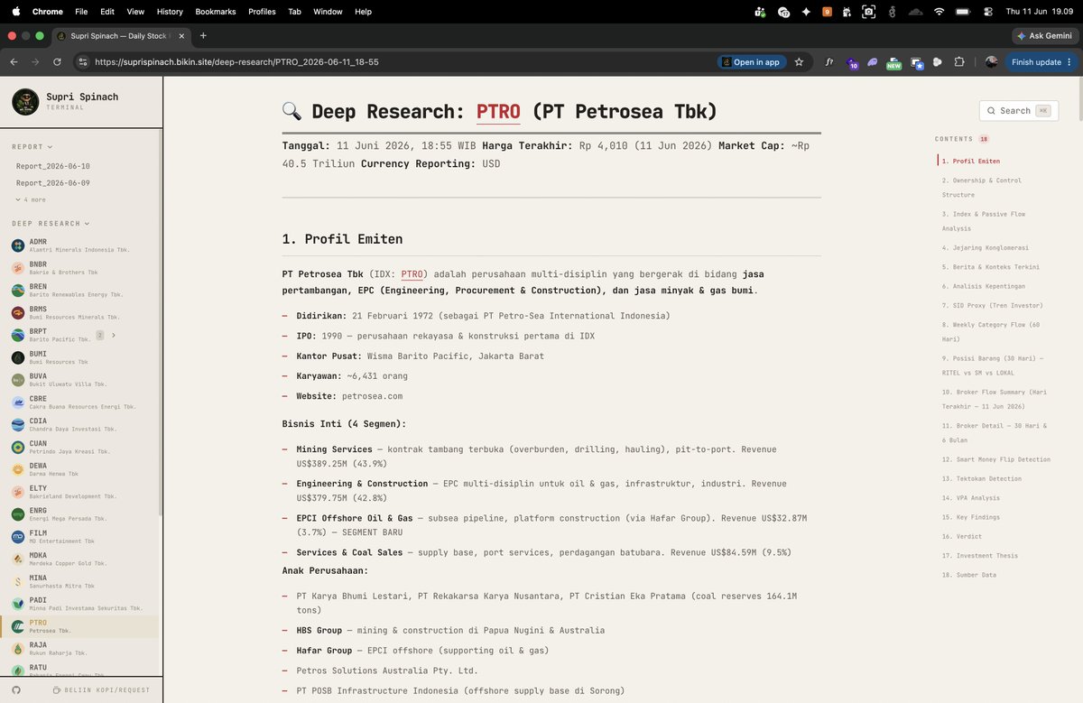Screen dimensions: 1083x703
Task: Click the Beliin Kopi/Request coffee link
Action: click(101, 690)
